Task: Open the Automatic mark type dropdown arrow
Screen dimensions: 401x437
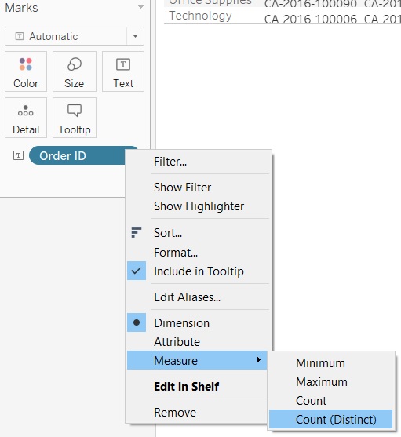Action: point(136,36)
